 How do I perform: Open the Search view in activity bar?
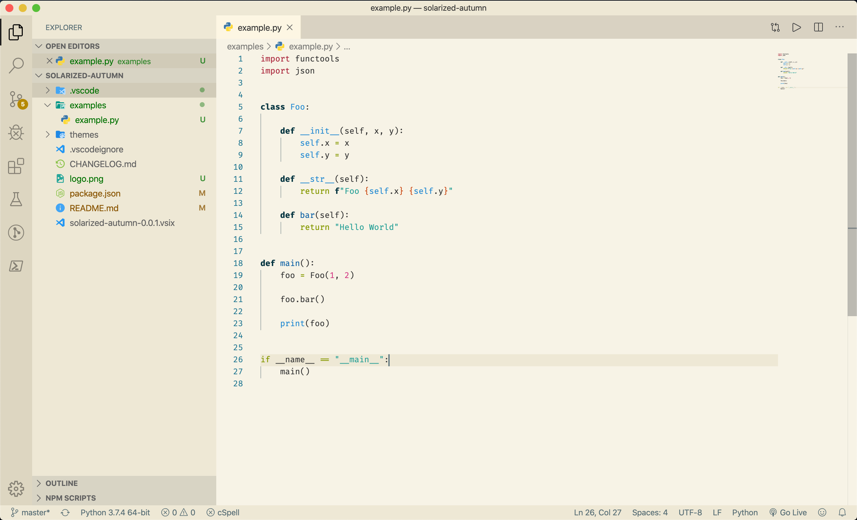pos(16,65)
